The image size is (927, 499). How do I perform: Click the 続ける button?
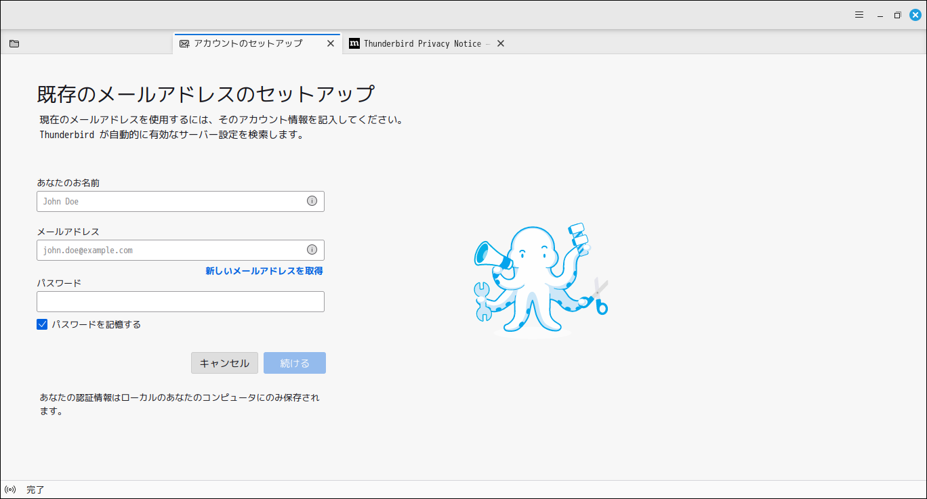295,363
